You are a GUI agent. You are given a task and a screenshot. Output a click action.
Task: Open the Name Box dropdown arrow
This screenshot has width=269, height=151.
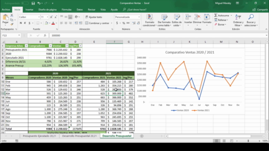pyautogui.click(x=19, y=35)
